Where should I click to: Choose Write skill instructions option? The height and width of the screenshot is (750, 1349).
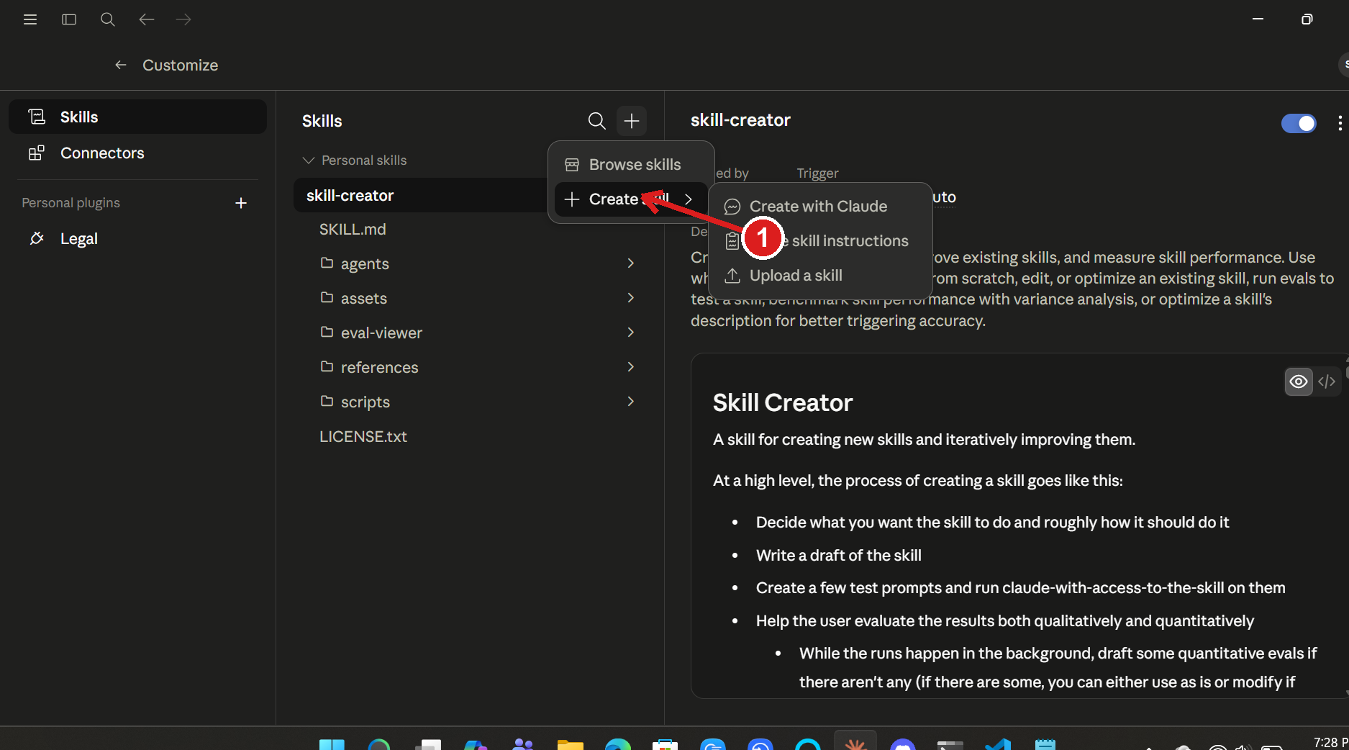pos(819,241)
